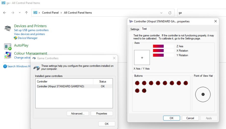
Task: Click the Device Manager shield icon
Action: point(15,38)
